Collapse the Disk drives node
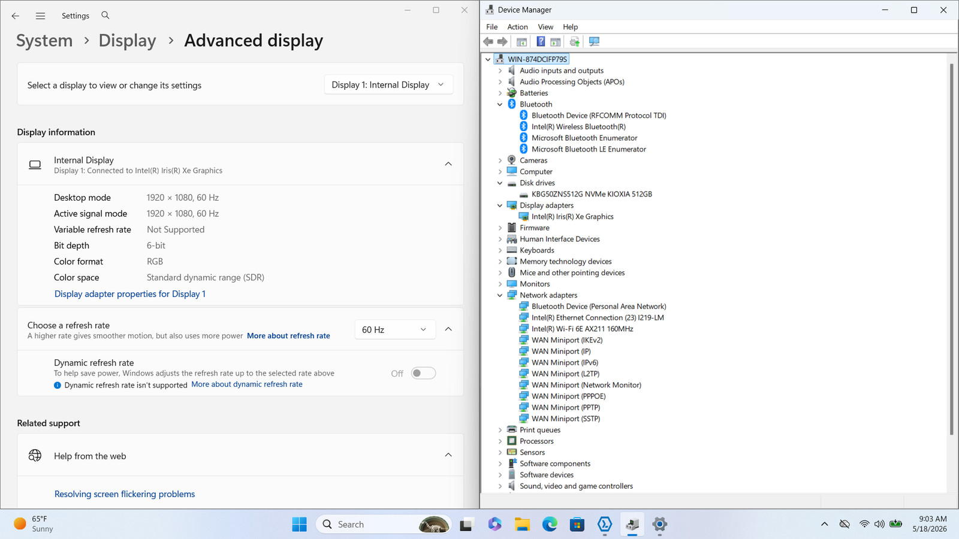959x539 pixels. [x=500, y=183]
